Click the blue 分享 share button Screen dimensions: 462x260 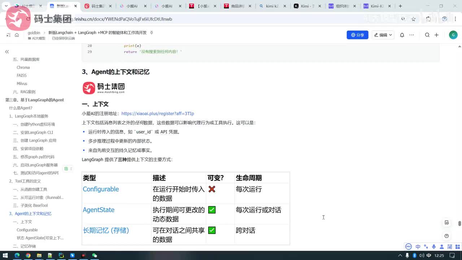pos(357,35)
